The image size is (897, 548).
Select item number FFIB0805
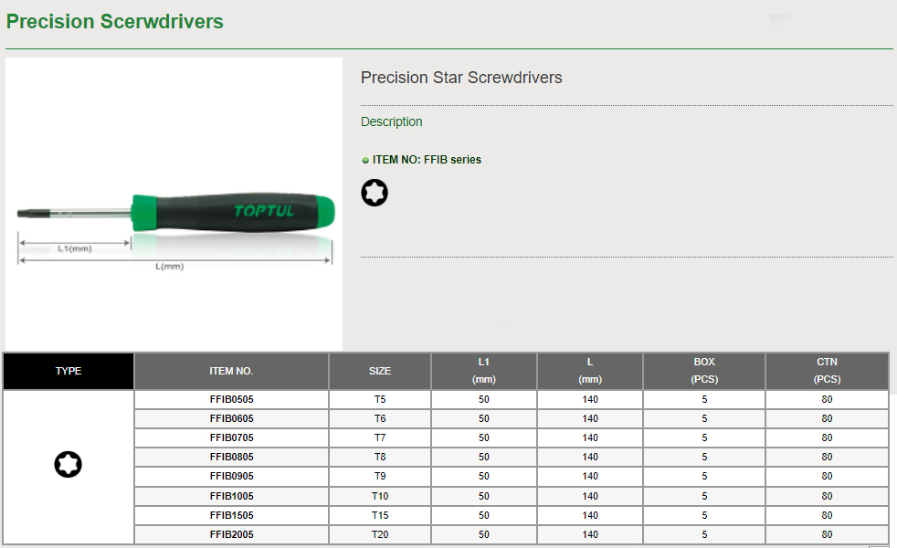coord(232,457)
